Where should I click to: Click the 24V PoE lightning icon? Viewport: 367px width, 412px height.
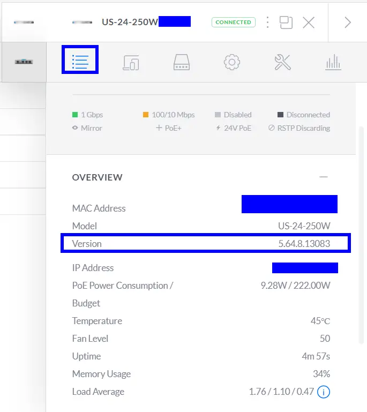(218, 128)
